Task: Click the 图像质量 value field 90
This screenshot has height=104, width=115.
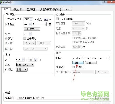Action: tap(26, 24)
